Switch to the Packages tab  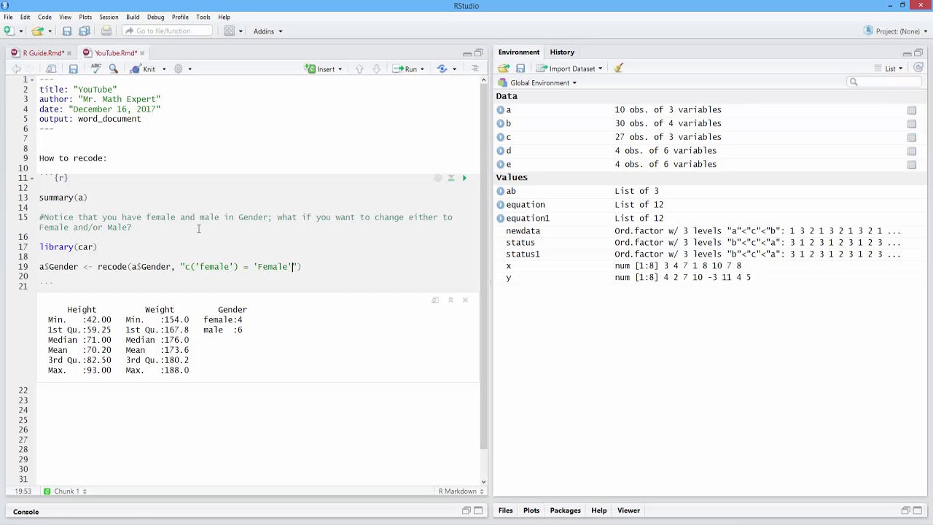point(565,510)
